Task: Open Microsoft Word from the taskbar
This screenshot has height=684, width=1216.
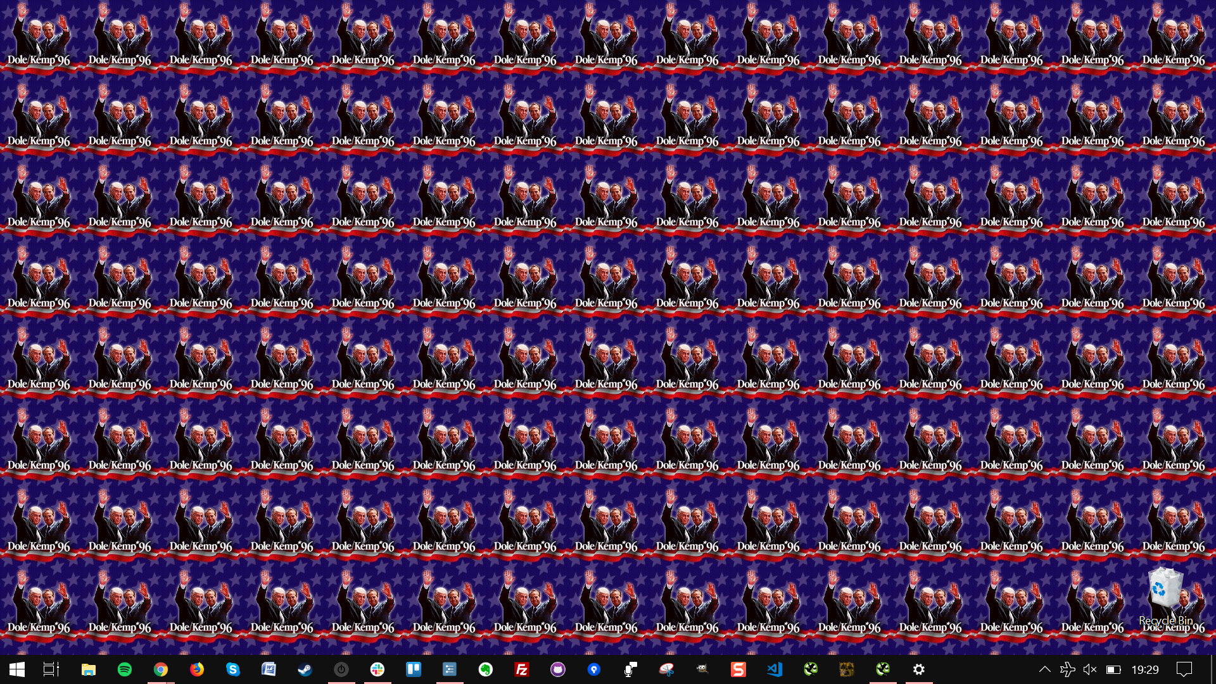Action: click(x=269, y=669)
